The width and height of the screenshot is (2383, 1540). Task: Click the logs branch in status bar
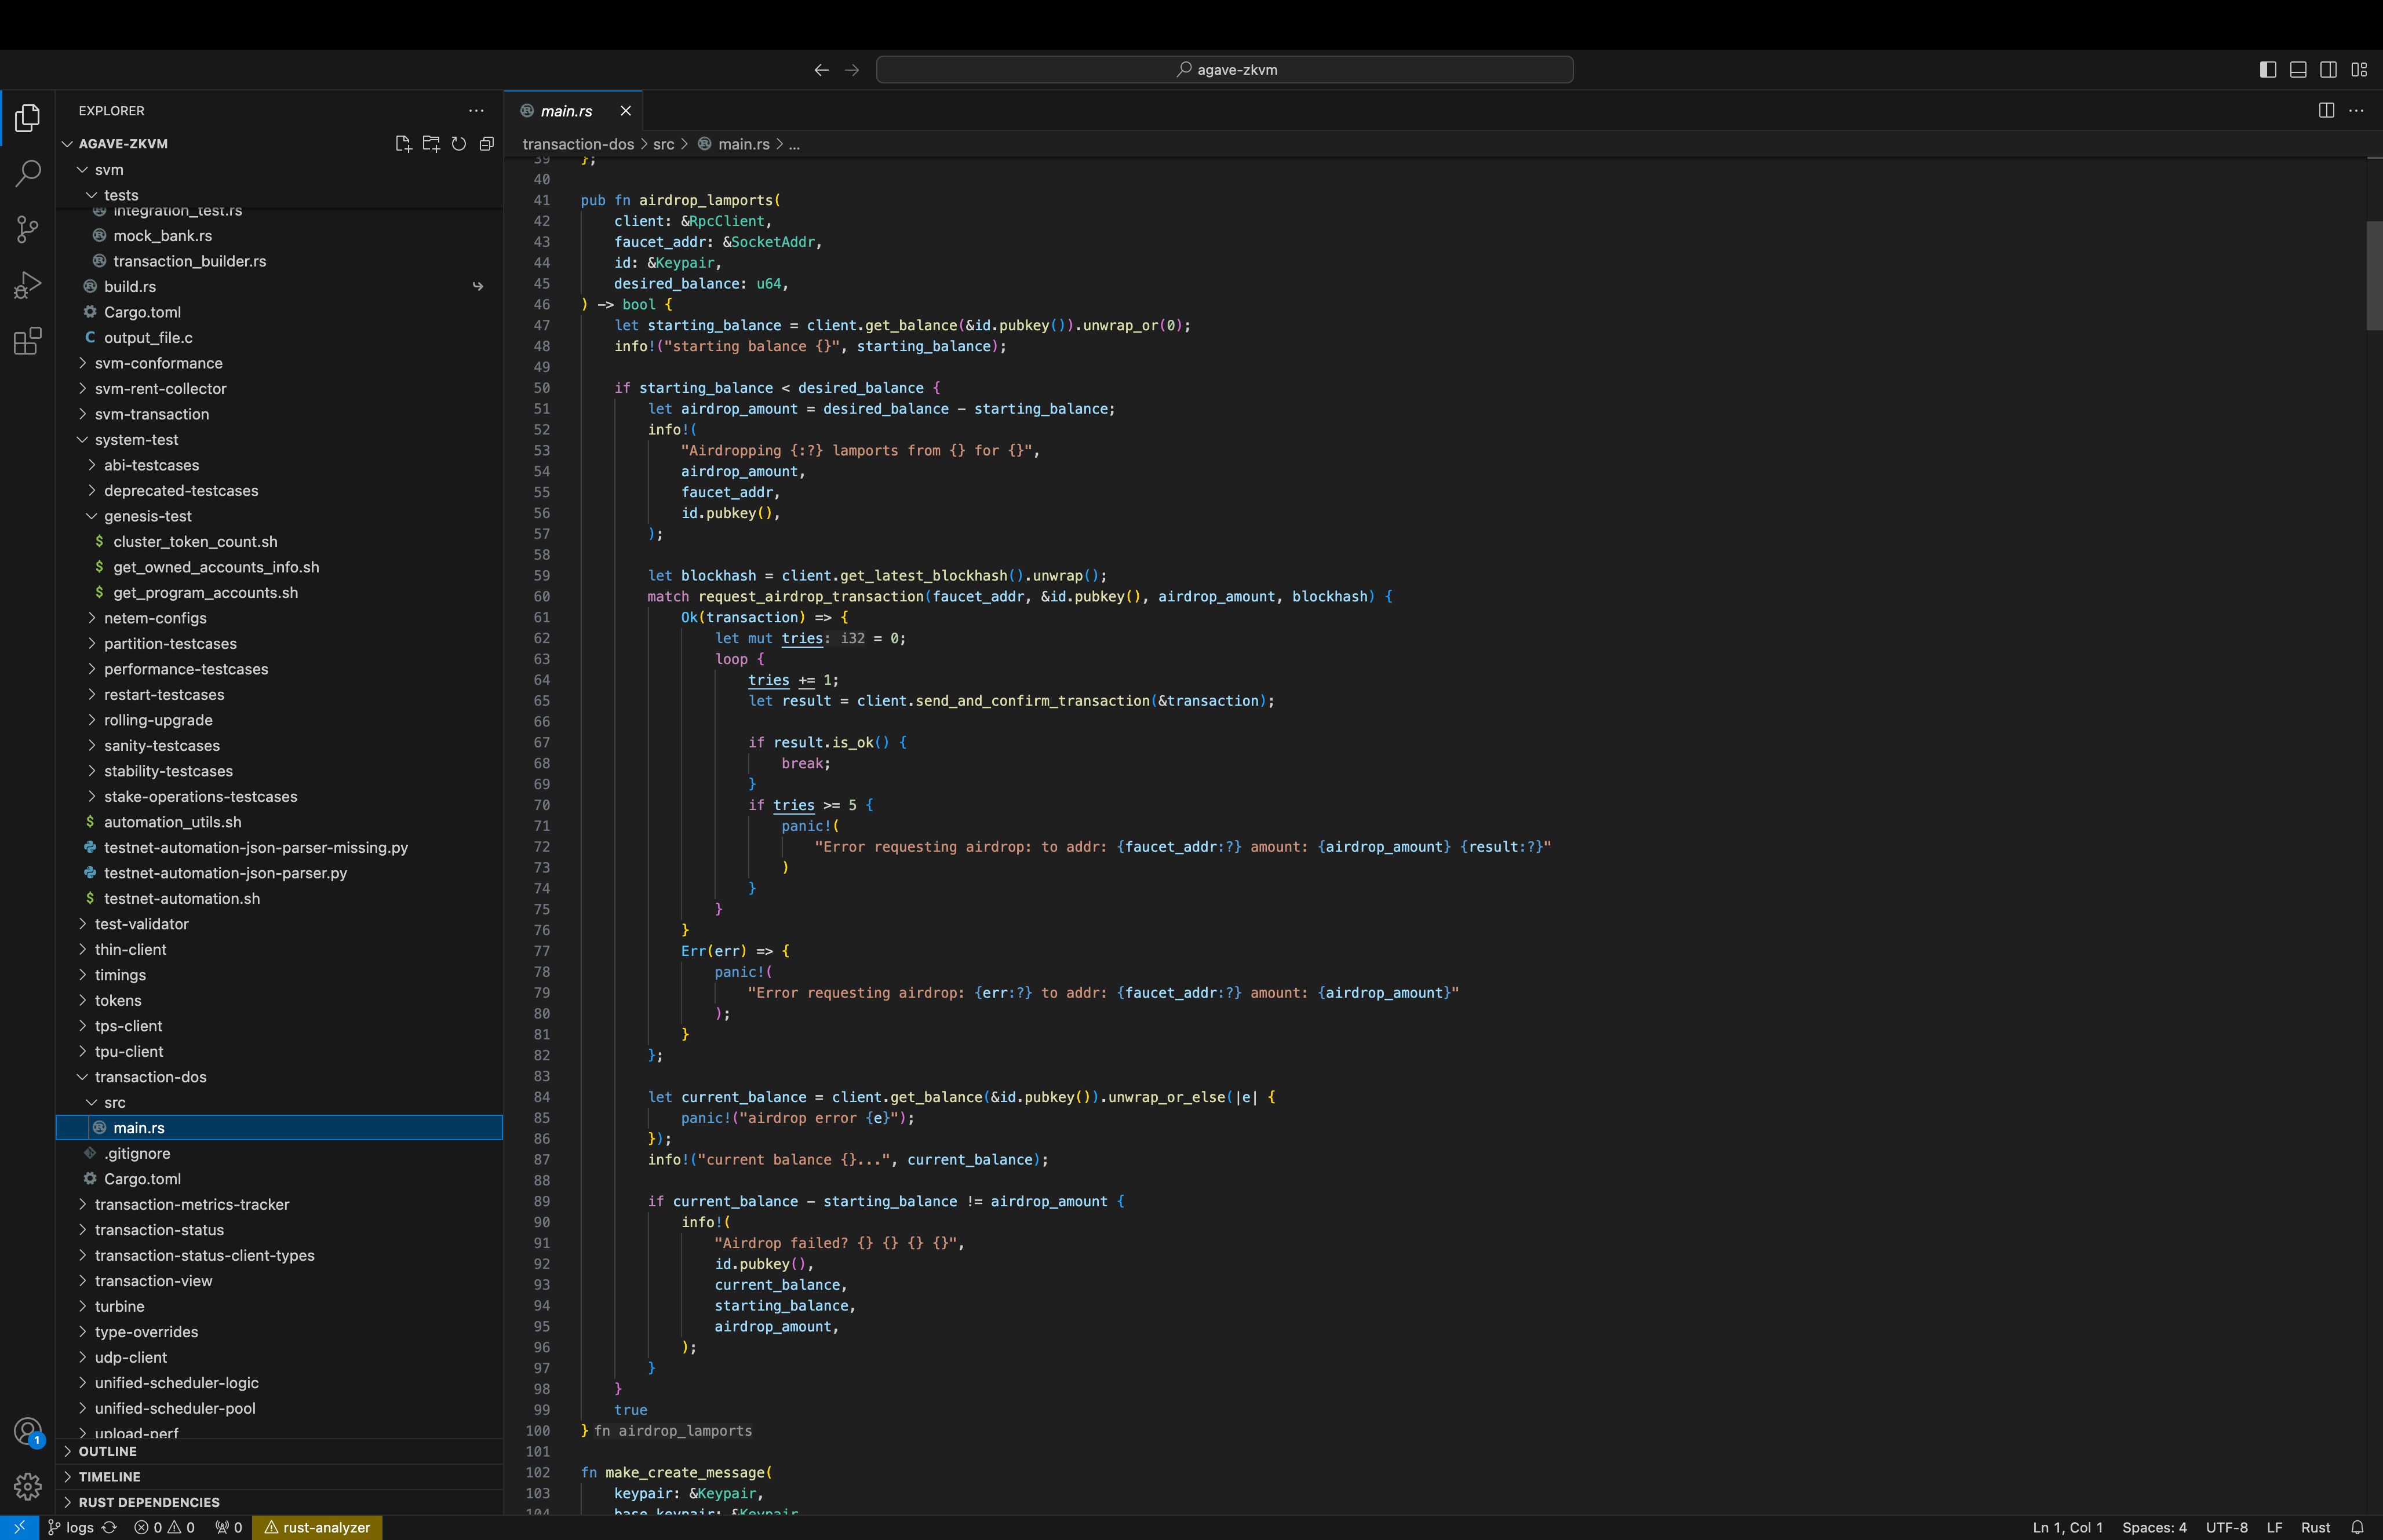tap(70, 1527)
